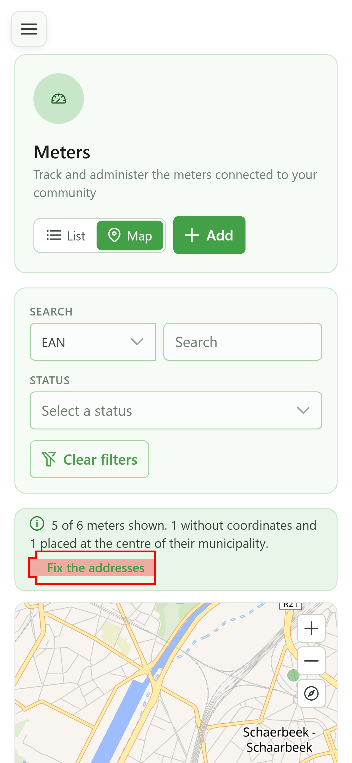Open the EAN search type dropdown
352x763 pixels.
93,342
